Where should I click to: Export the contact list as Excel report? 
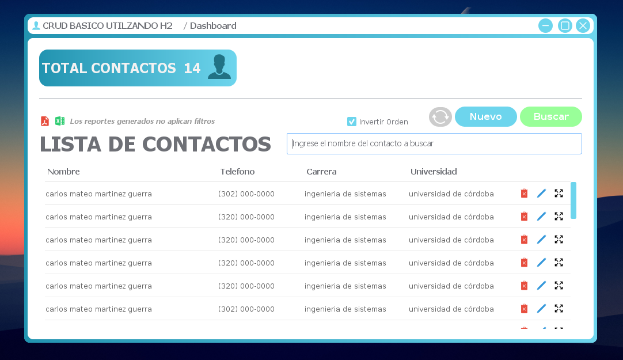pyautogui.click(x=60, y=121)
